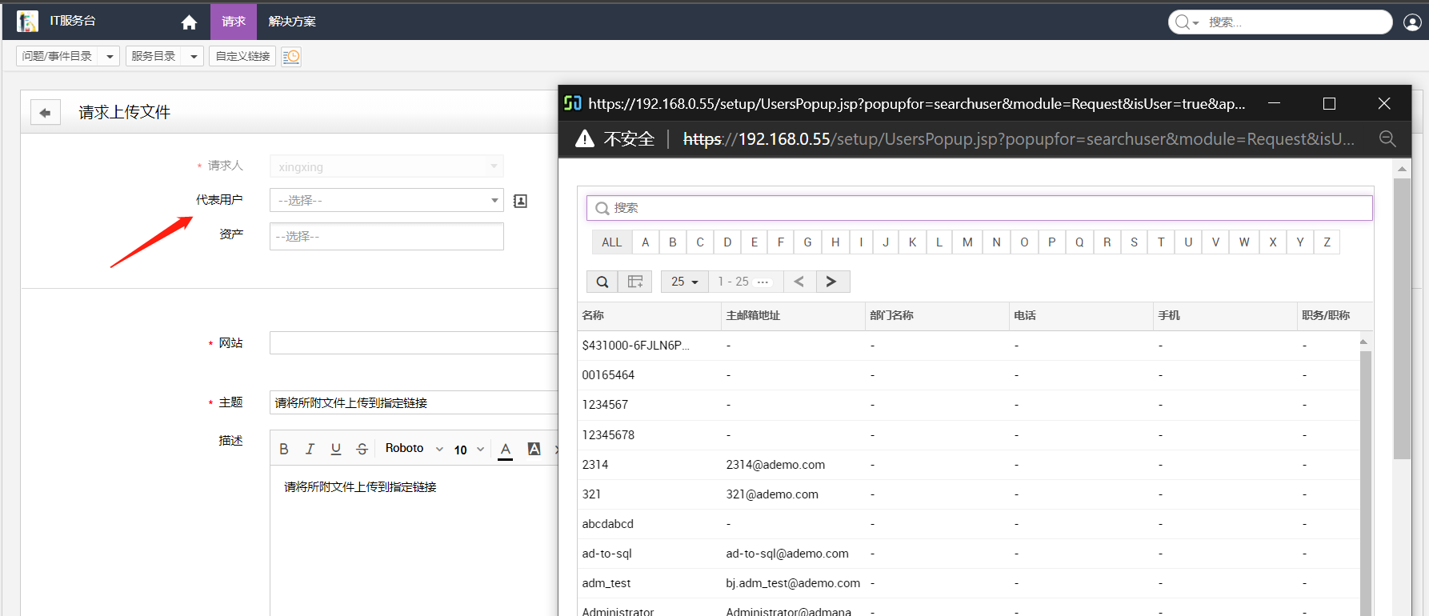The image size is (1429, 616).
Task: Switch to the 解决方案 tab
Action: pyautogui.click(x=292, y=22)
